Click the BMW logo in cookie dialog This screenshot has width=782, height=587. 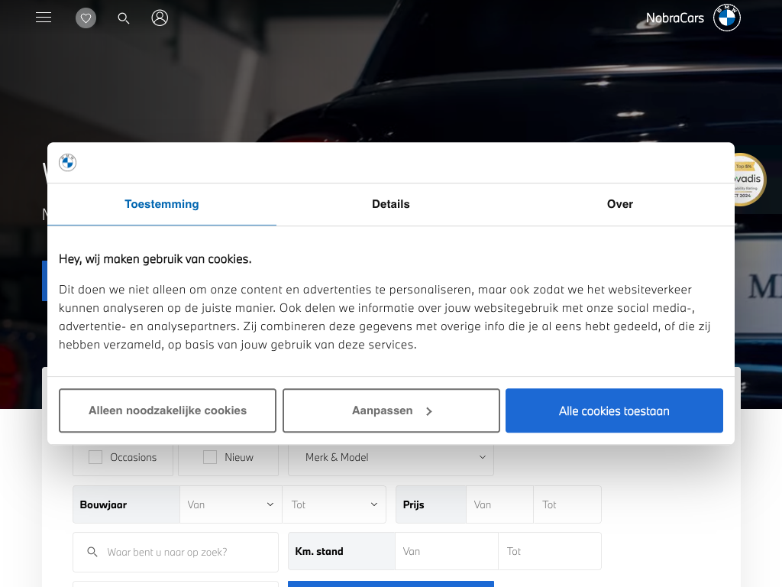click(x=68, y=163)
